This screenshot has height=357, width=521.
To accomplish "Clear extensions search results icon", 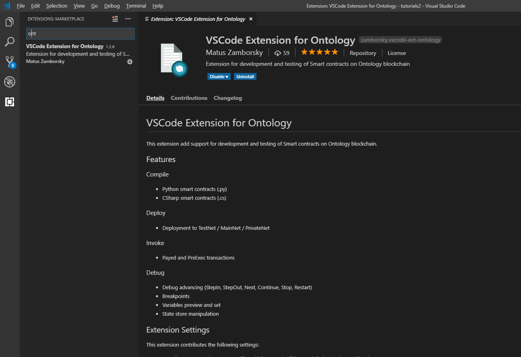I will (115, 19).
